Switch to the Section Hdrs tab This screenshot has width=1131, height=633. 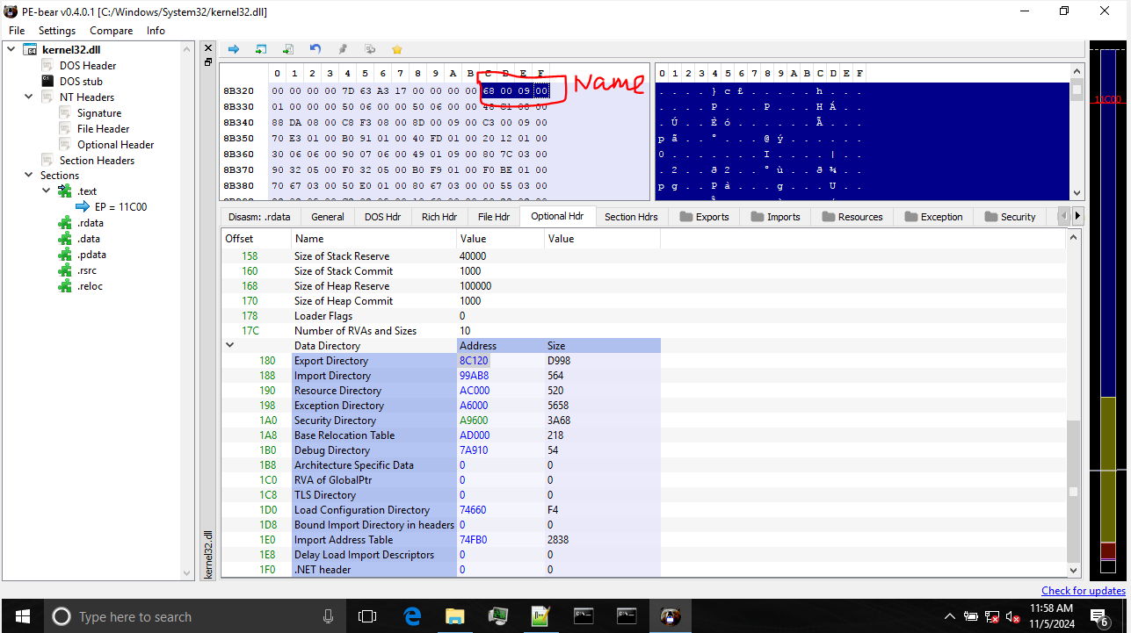tap(631, 217)
